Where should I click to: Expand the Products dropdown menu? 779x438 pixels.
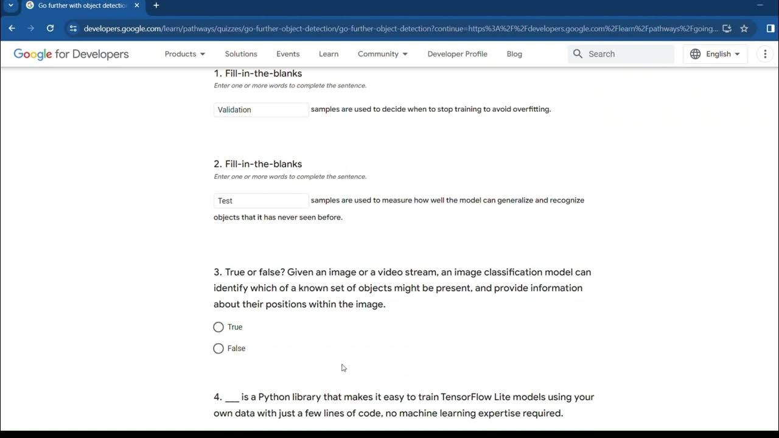point(185,54)
